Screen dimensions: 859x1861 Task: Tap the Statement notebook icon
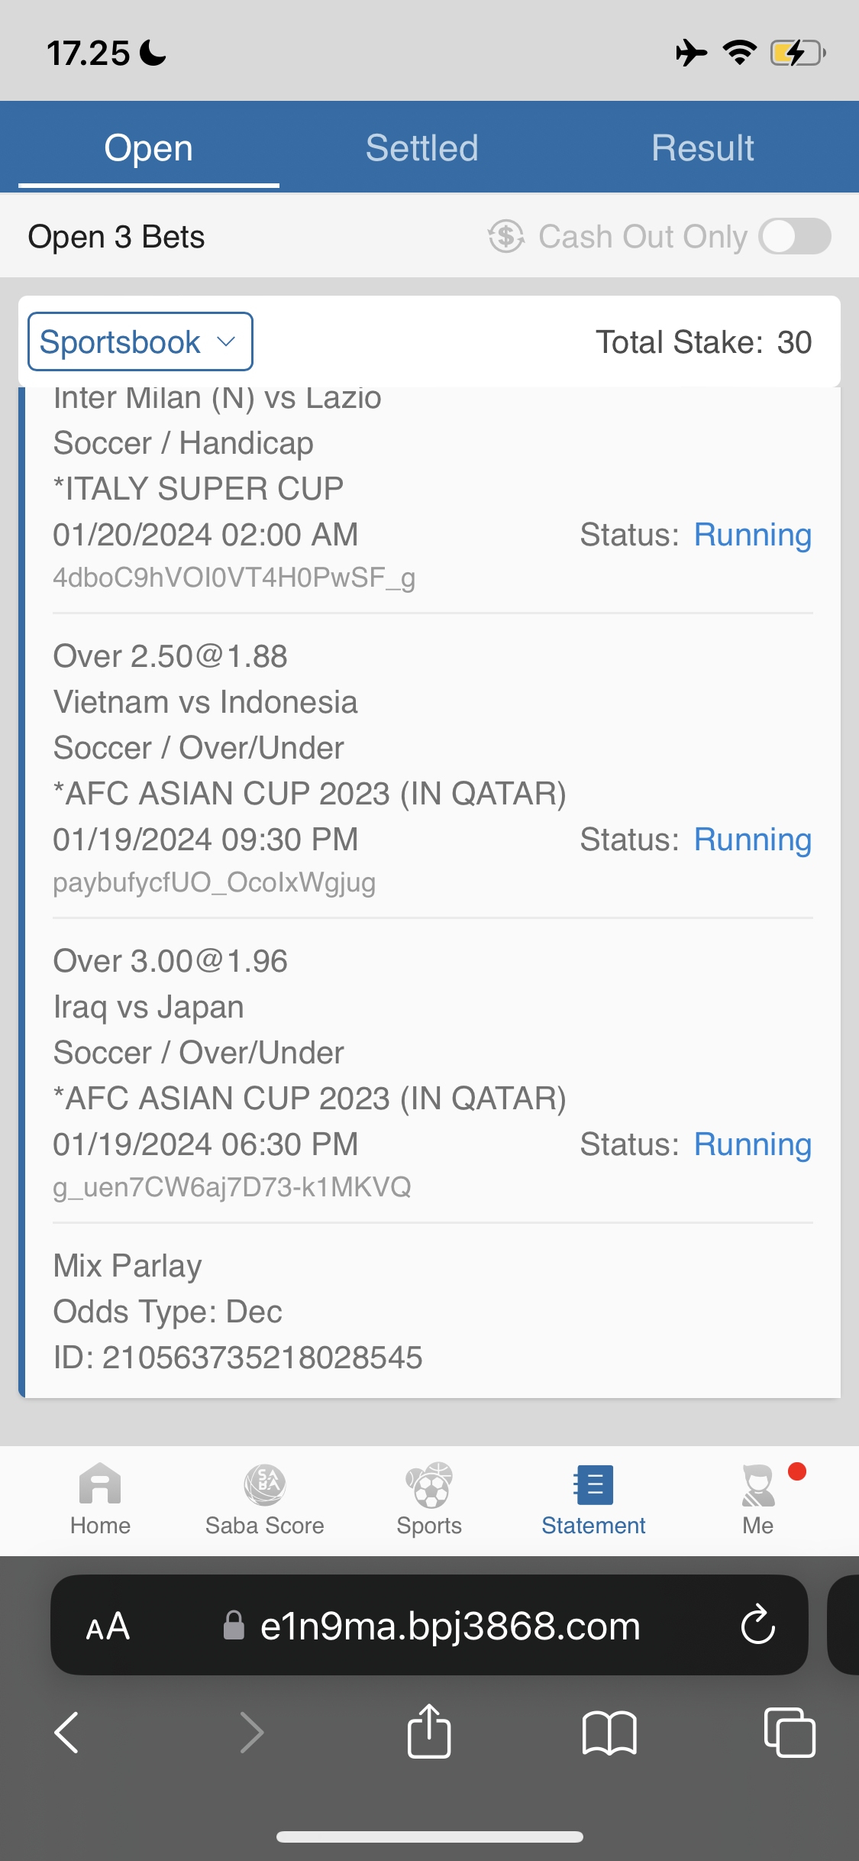point(593,1484)
